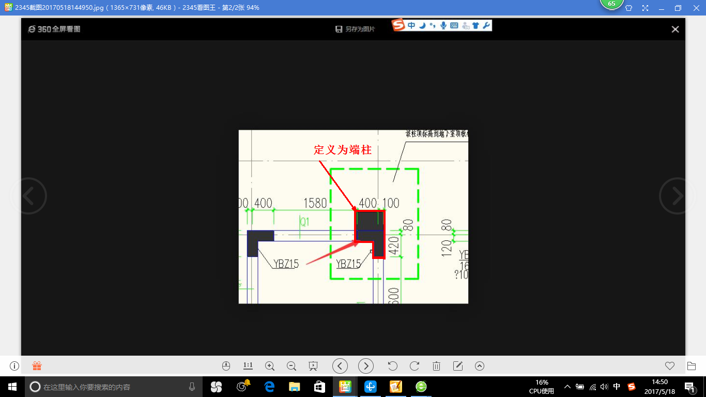Go to next image in bottom toolbar
This screenshot has width=706, height=397.
tap(366, 366)
